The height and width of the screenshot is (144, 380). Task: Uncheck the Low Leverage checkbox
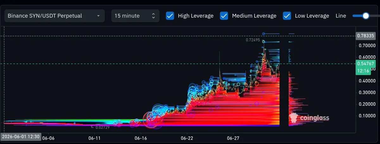pos(287,15)
